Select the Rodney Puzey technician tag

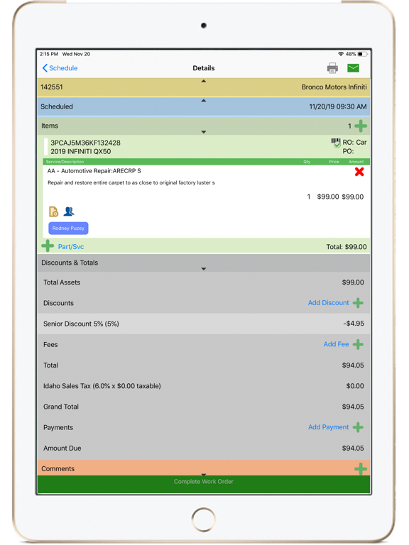click(x=68, y=229)
